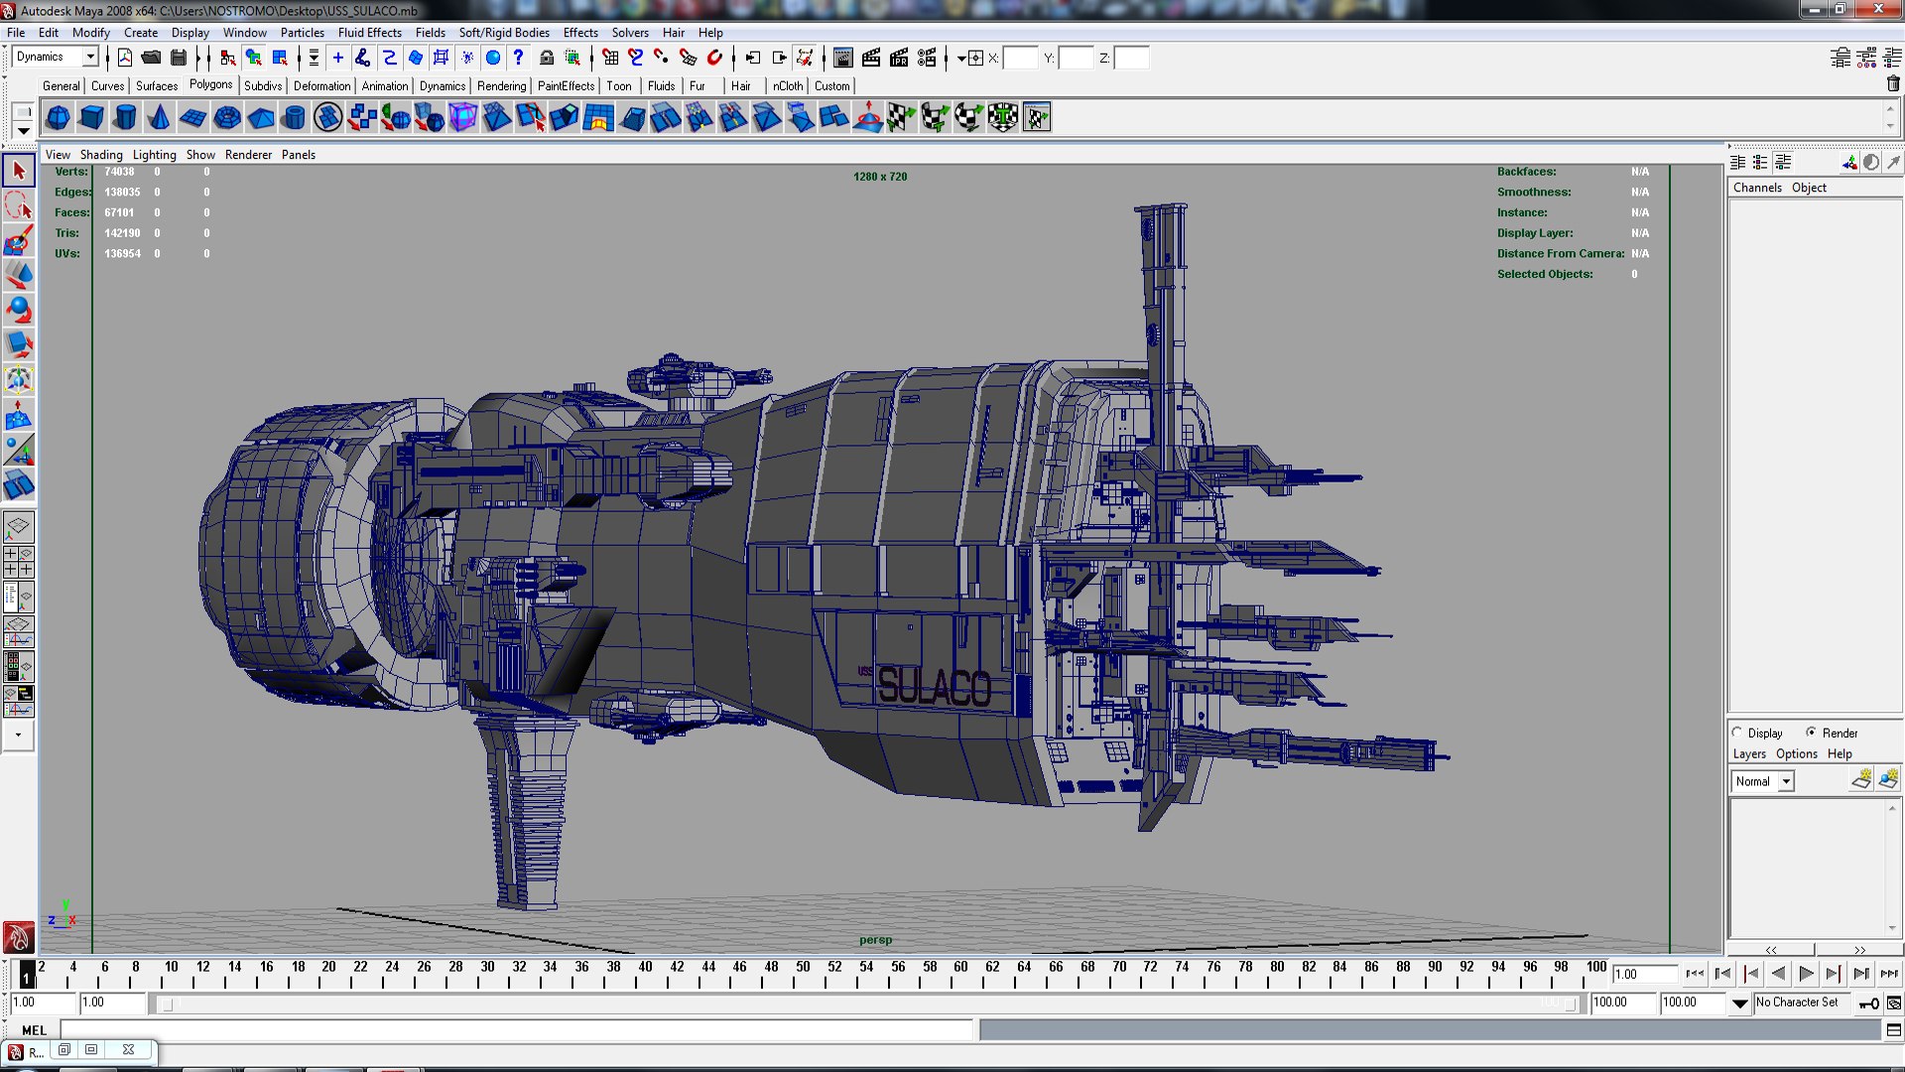
Task: Toggle select by hierarchy mode
Action: pyautogui.click(x=228, y=58)
